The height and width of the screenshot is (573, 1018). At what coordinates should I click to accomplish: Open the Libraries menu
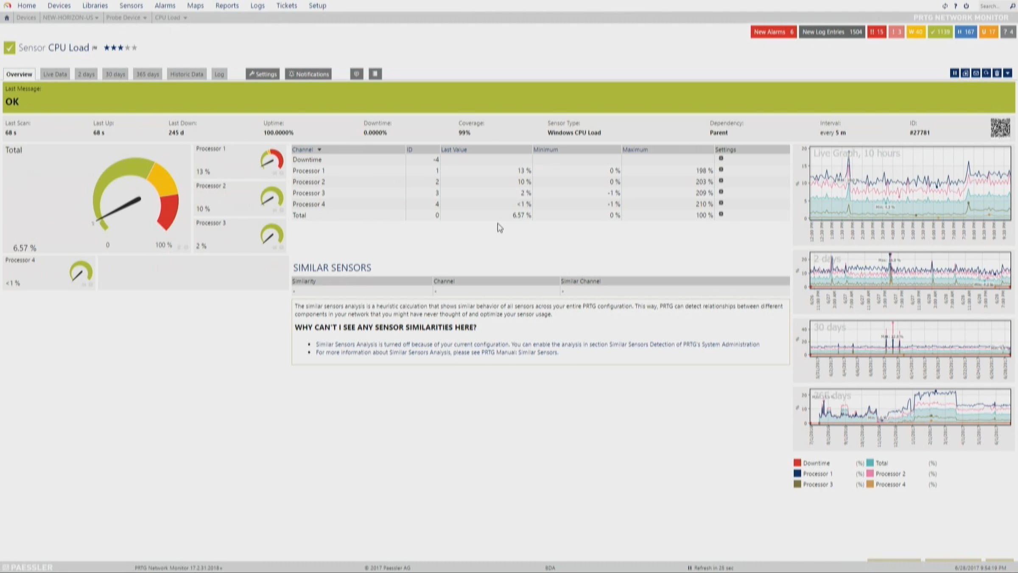(95, 6)
